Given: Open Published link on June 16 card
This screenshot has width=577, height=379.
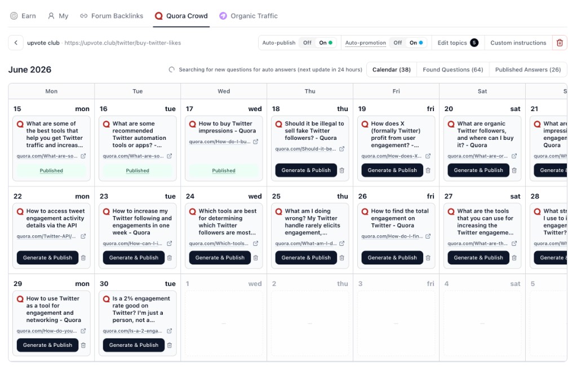Looking at the screenshot, I should 137,170.
